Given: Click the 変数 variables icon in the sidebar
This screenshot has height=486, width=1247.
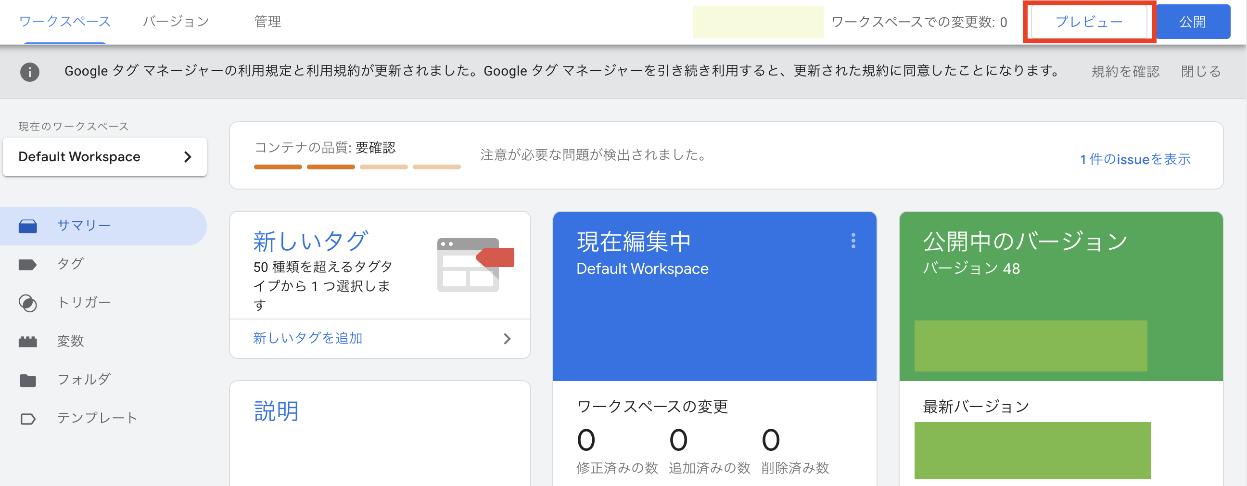Looking at the screenshot, I should click(x=27, y=342).
